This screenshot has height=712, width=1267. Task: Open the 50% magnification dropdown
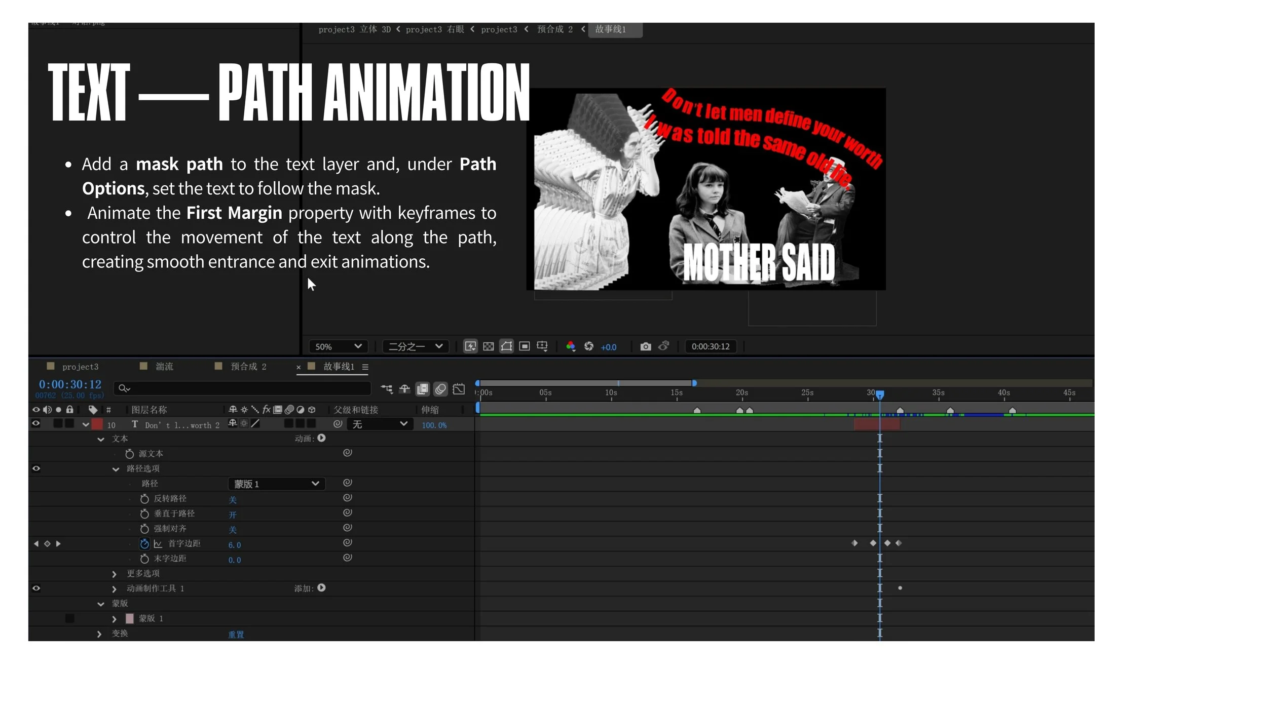tap(338, 347)
